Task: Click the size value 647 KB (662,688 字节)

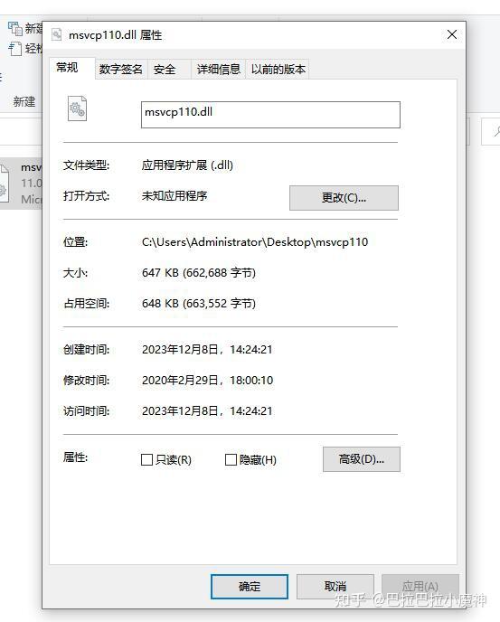Action: [x=199, y=273]
